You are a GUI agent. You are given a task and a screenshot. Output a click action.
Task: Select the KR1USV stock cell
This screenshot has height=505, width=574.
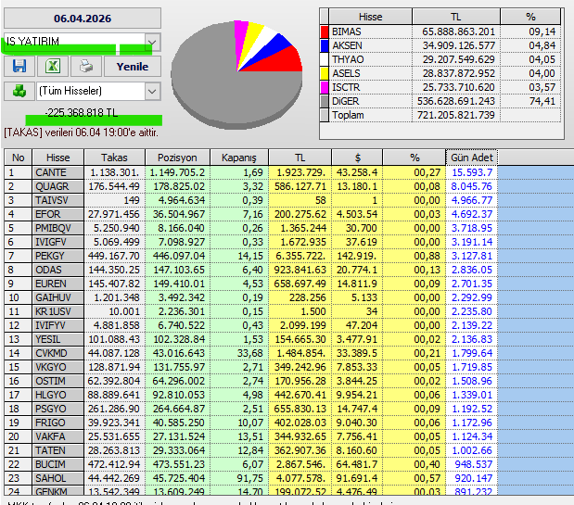(57, 311)
